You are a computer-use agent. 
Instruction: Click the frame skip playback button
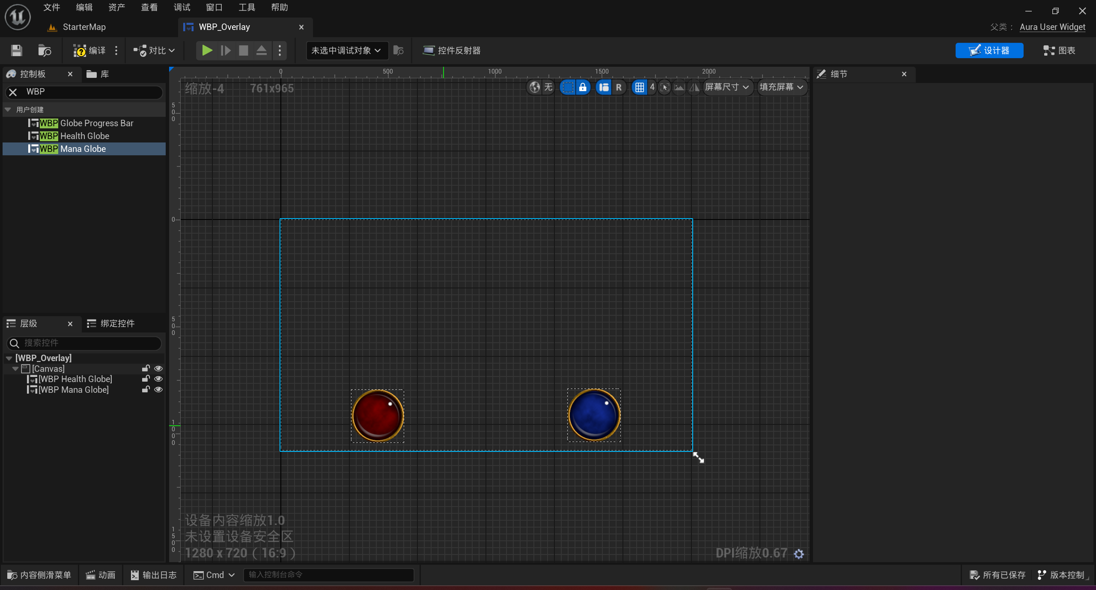[226, 50]
